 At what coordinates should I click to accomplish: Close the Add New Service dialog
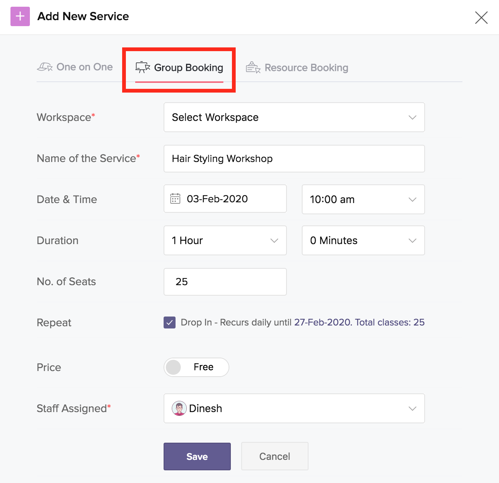click(x=481, y=17)
